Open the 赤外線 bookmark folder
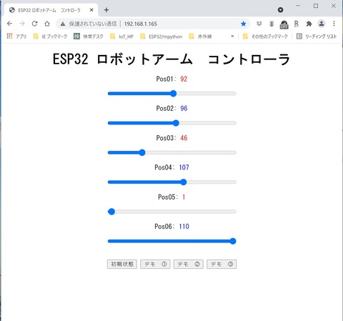 click(x=200, y=36)
